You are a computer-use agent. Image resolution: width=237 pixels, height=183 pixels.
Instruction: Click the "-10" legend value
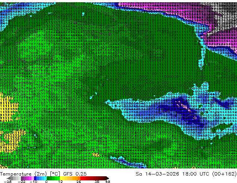pos(33,182)
